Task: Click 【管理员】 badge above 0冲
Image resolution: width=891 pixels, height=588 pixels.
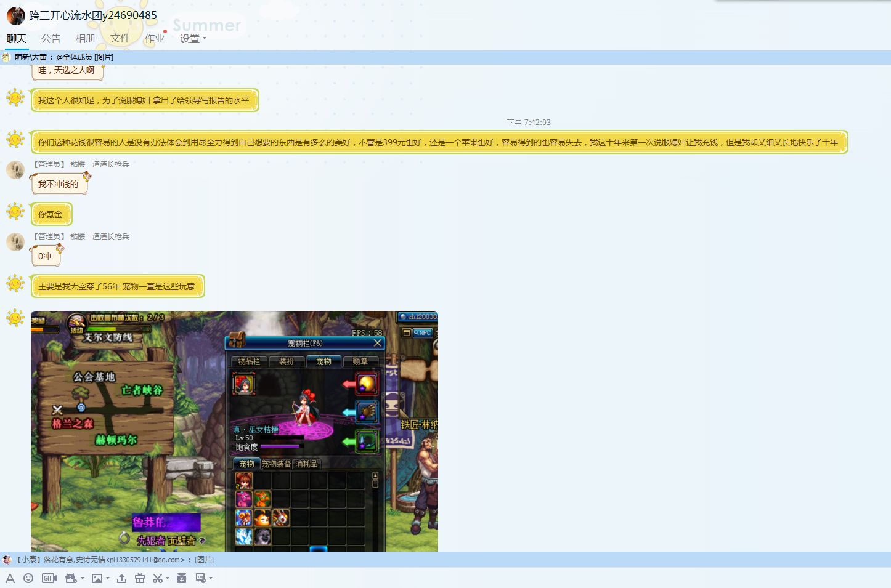Action: coord(49,236)
